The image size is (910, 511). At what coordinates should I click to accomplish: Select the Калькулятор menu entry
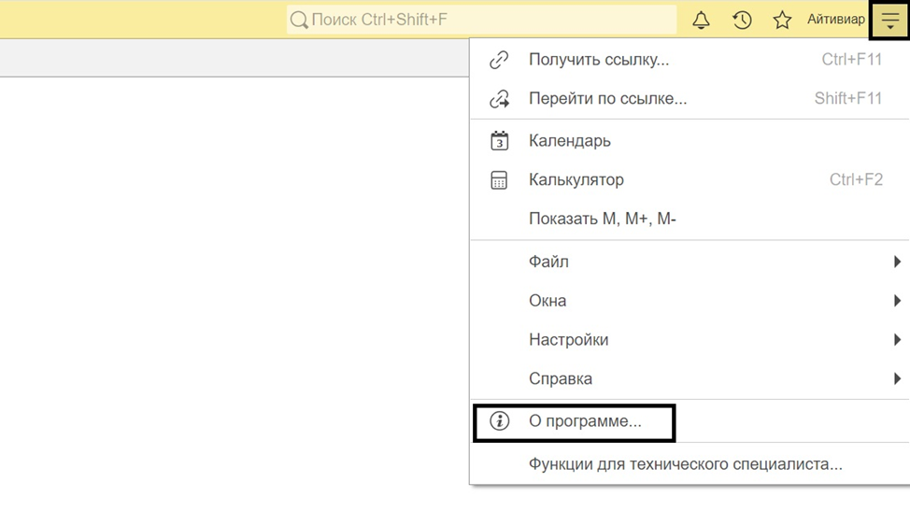pyautogui.click(x=576, y=180)
